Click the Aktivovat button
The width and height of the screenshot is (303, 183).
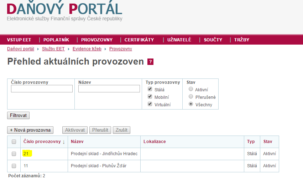(x=75, y=130)
